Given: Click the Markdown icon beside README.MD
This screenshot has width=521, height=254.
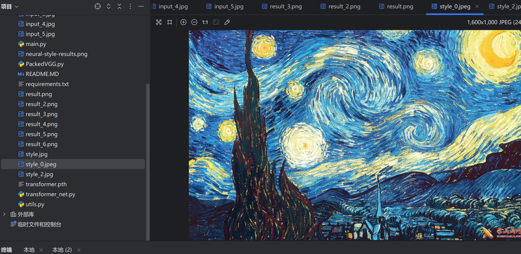Looking at the screenshot, I should tap(21, 74).
